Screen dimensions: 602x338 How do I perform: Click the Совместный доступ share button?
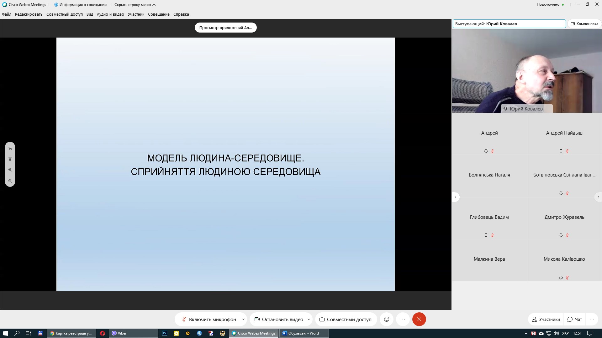346,319
